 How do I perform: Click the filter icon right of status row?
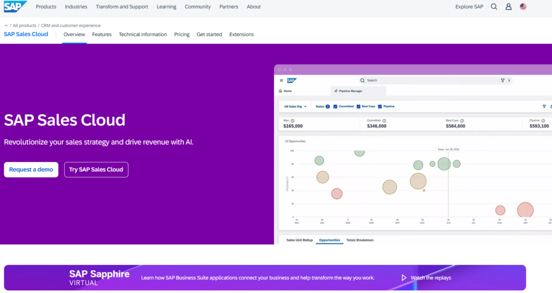point(544,106)
